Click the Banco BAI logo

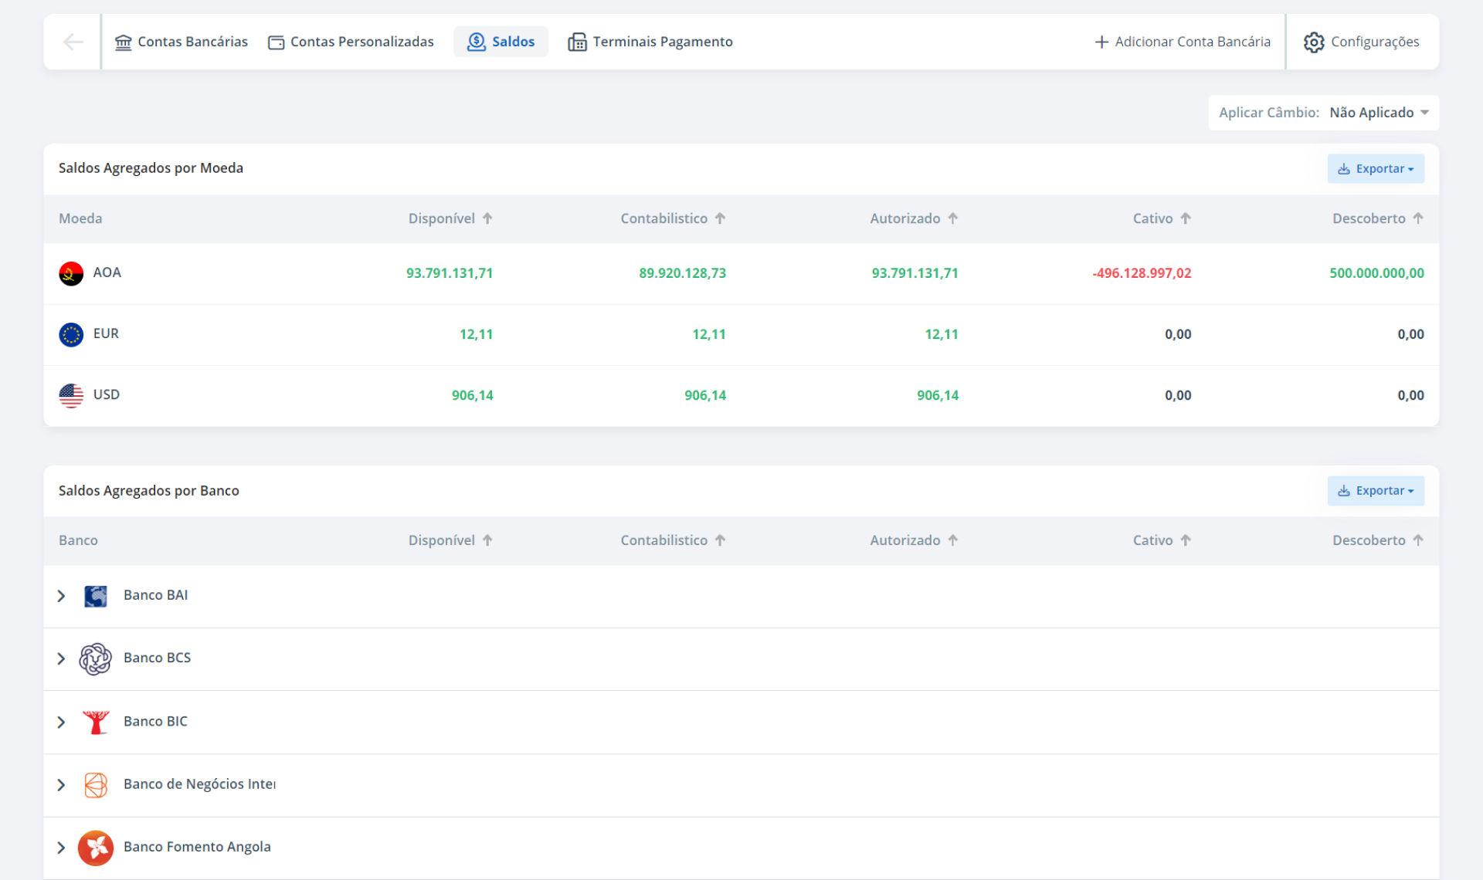[96, 596]
